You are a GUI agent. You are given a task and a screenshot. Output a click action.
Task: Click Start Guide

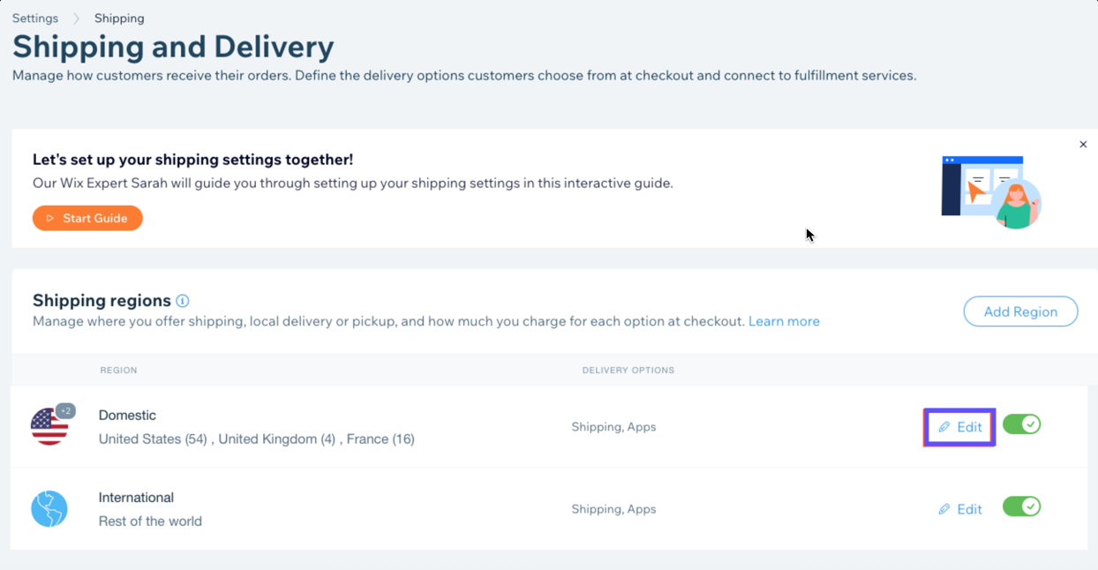[87, 218]
